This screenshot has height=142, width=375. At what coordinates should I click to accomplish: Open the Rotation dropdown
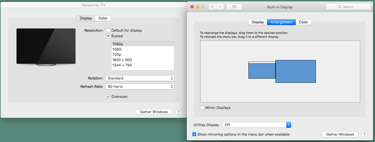[140, 78]
